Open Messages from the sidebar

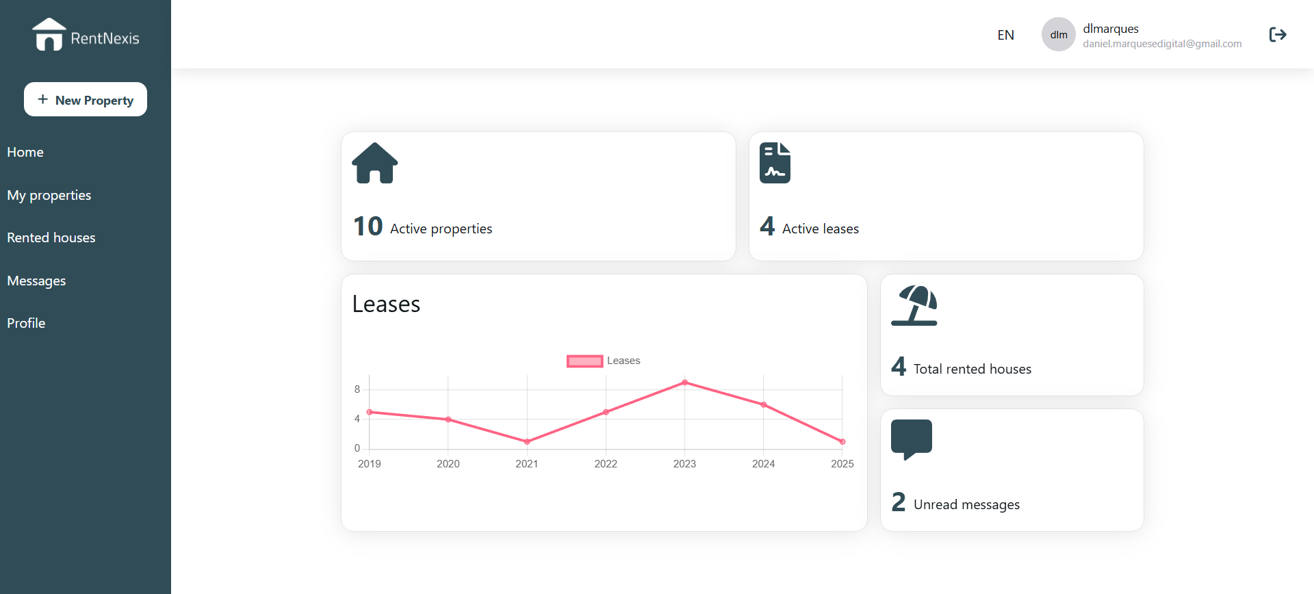(36, 281)
